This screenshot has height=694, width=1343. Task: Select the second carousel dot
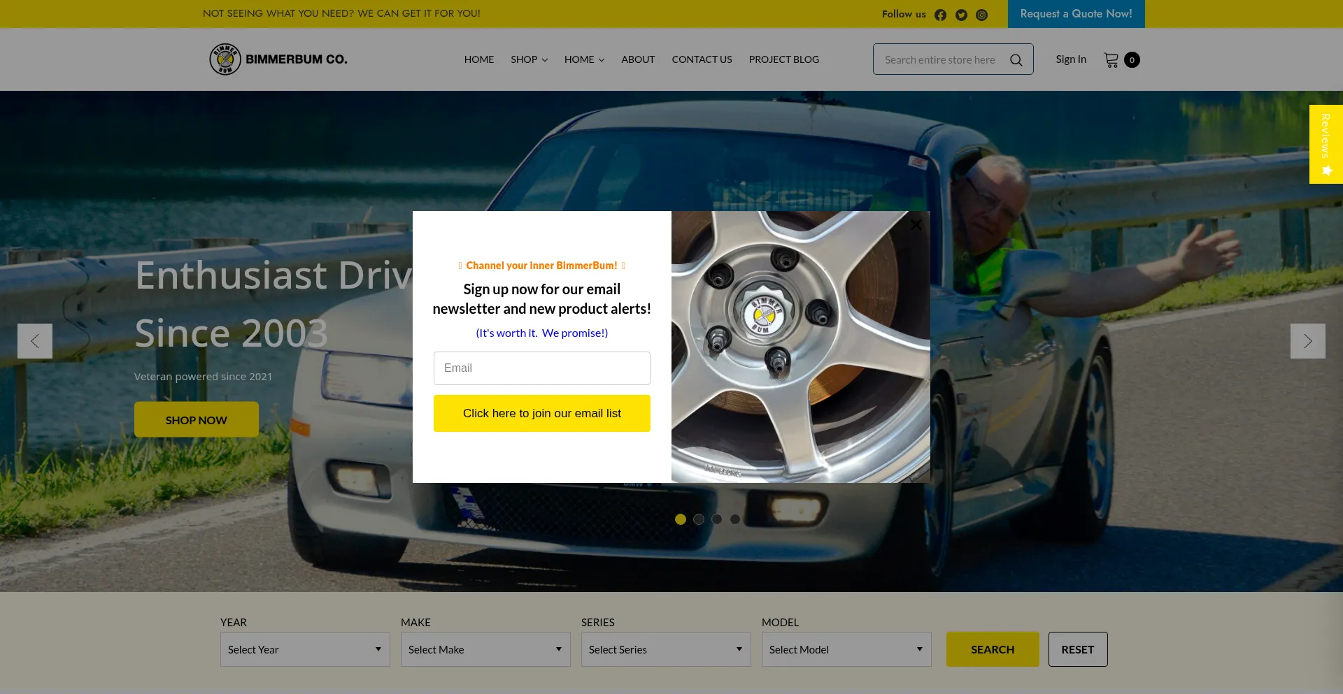pyautogui.click(x=698, y=519)
